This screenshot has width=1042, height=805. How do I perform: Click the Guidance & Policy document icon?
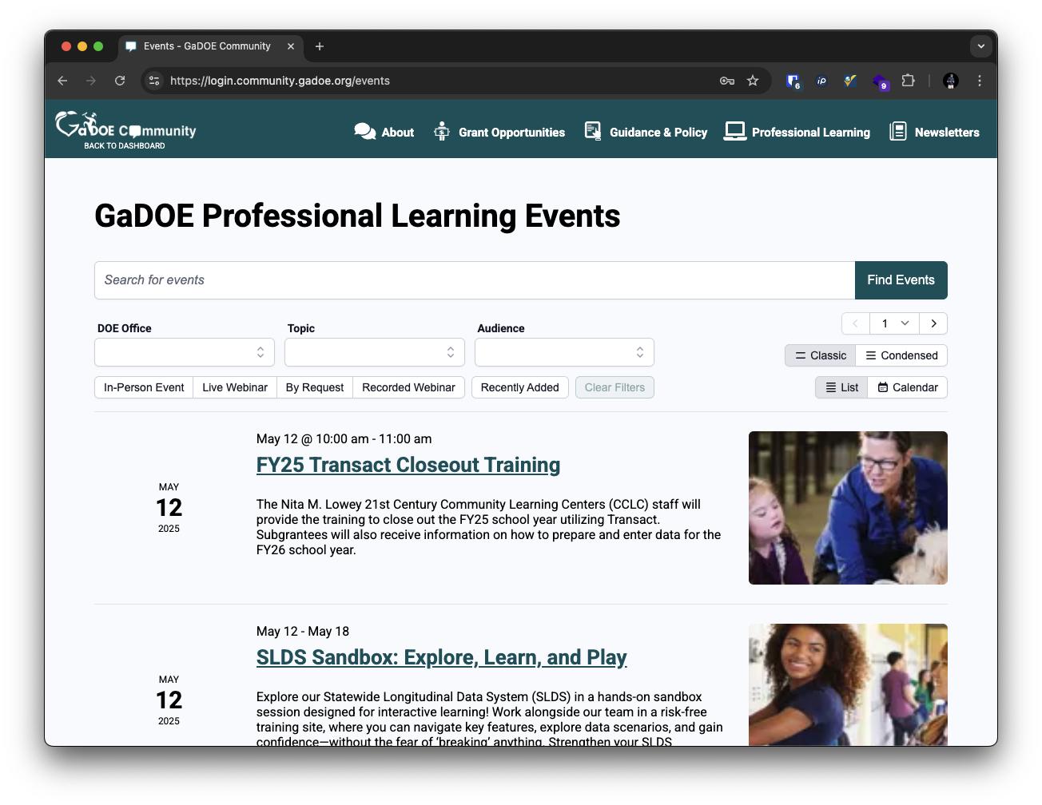tap(592, 131)
